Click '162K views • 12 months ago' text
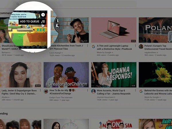This screenshot has height=129, width=172. 62,55
